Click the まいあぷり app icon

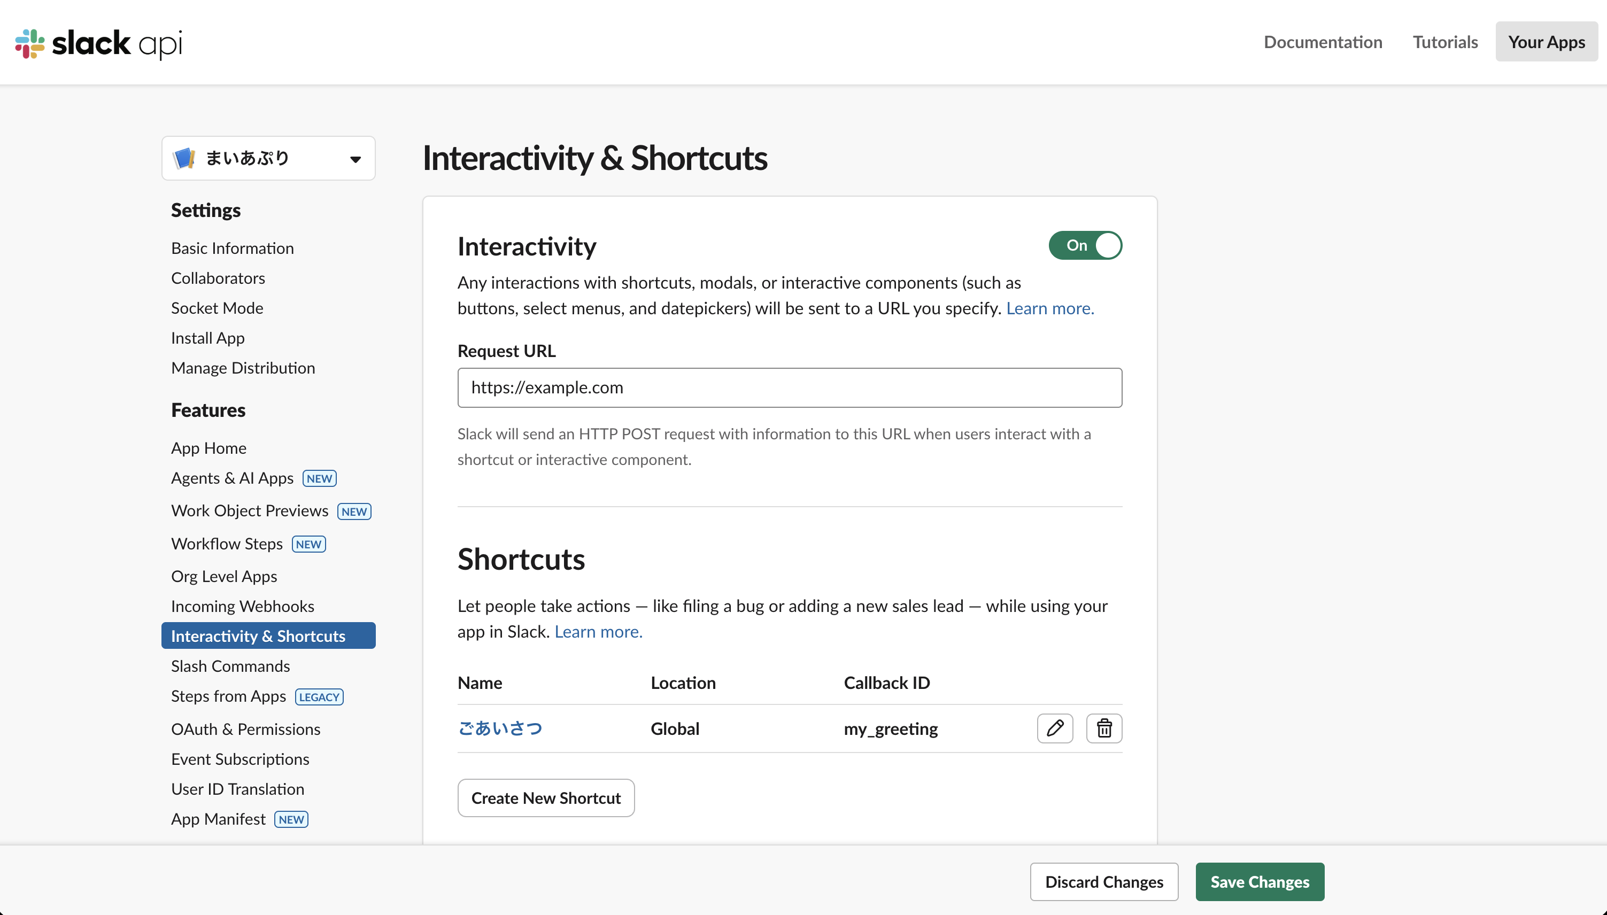coord(183,158)
